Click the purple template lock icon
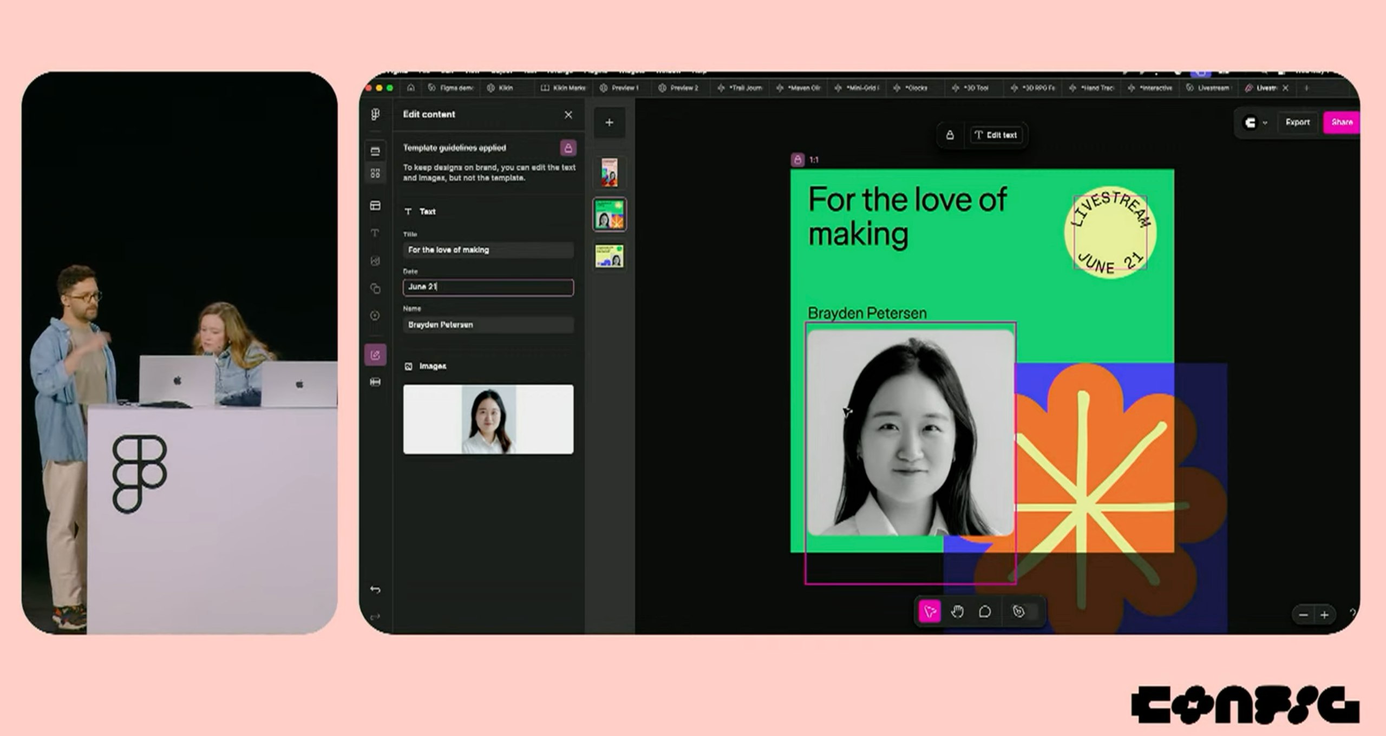The image size is (1386, 736). [x=568, y=148]
